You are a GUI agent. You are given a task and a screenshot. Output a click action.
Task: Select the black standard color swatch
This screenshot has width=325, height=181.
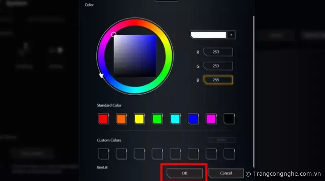[x=229, y=119]
